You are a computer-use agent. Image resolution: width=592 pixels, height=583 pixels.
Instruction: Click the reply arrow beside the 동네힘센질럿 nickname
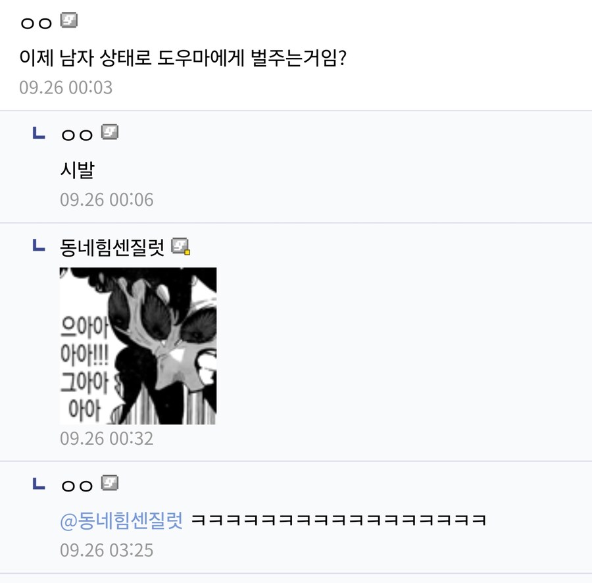click(x=39, y=247)
